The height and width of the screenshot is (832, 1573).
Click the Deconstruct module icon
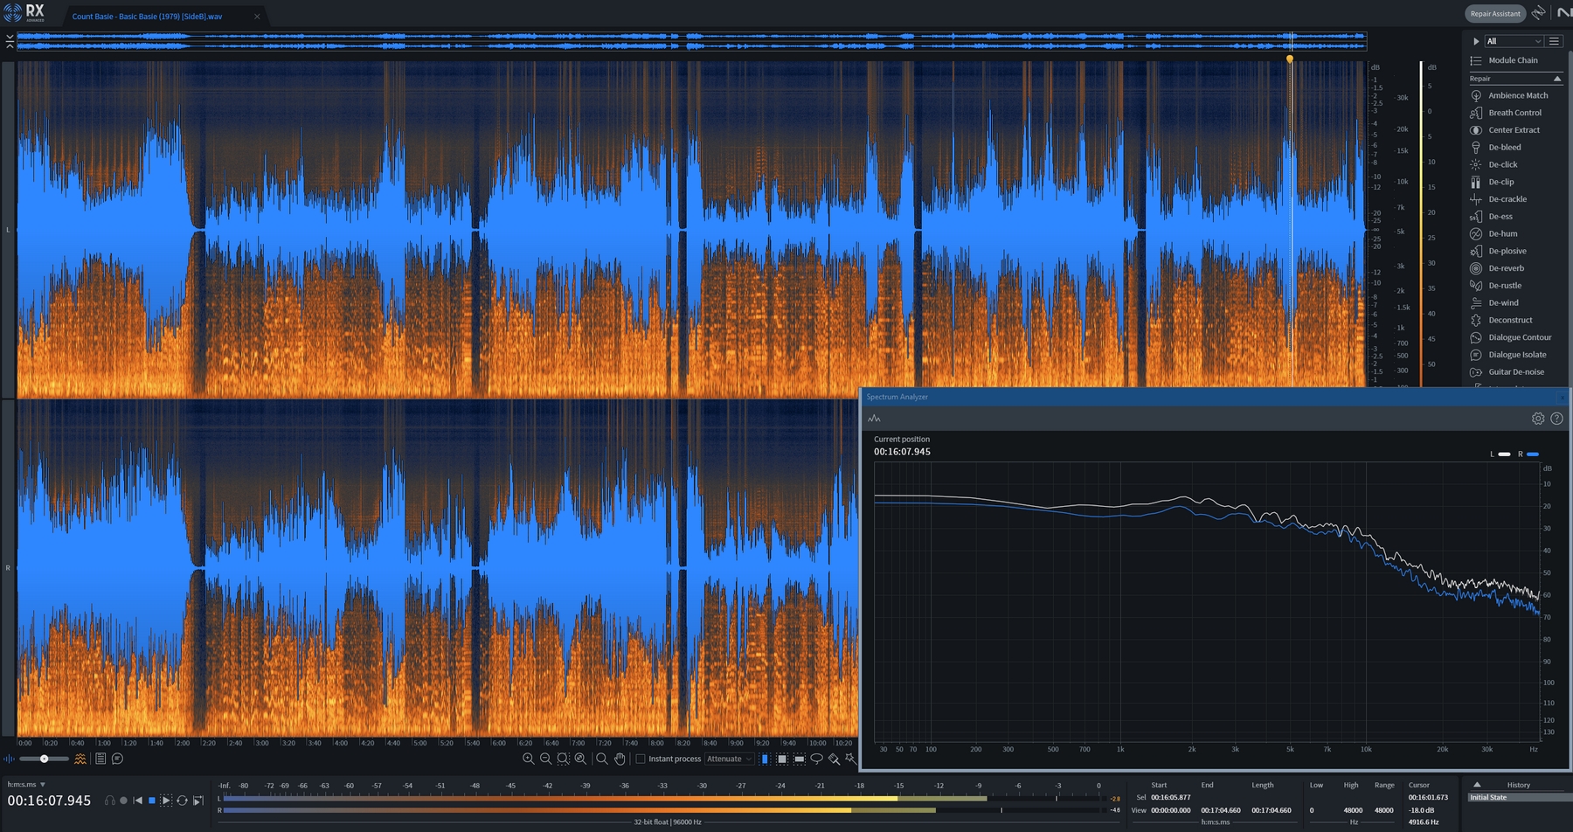(1476, 320)
